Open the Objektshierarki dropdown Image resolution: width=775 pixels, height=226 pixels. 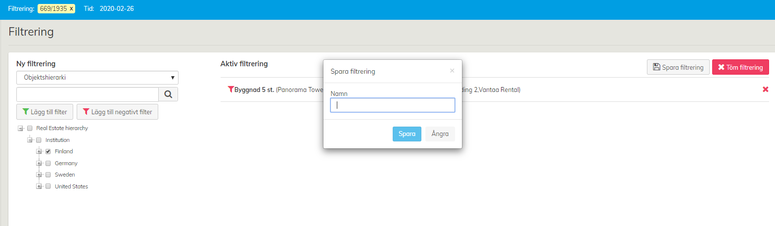click(x=97, y=78)
